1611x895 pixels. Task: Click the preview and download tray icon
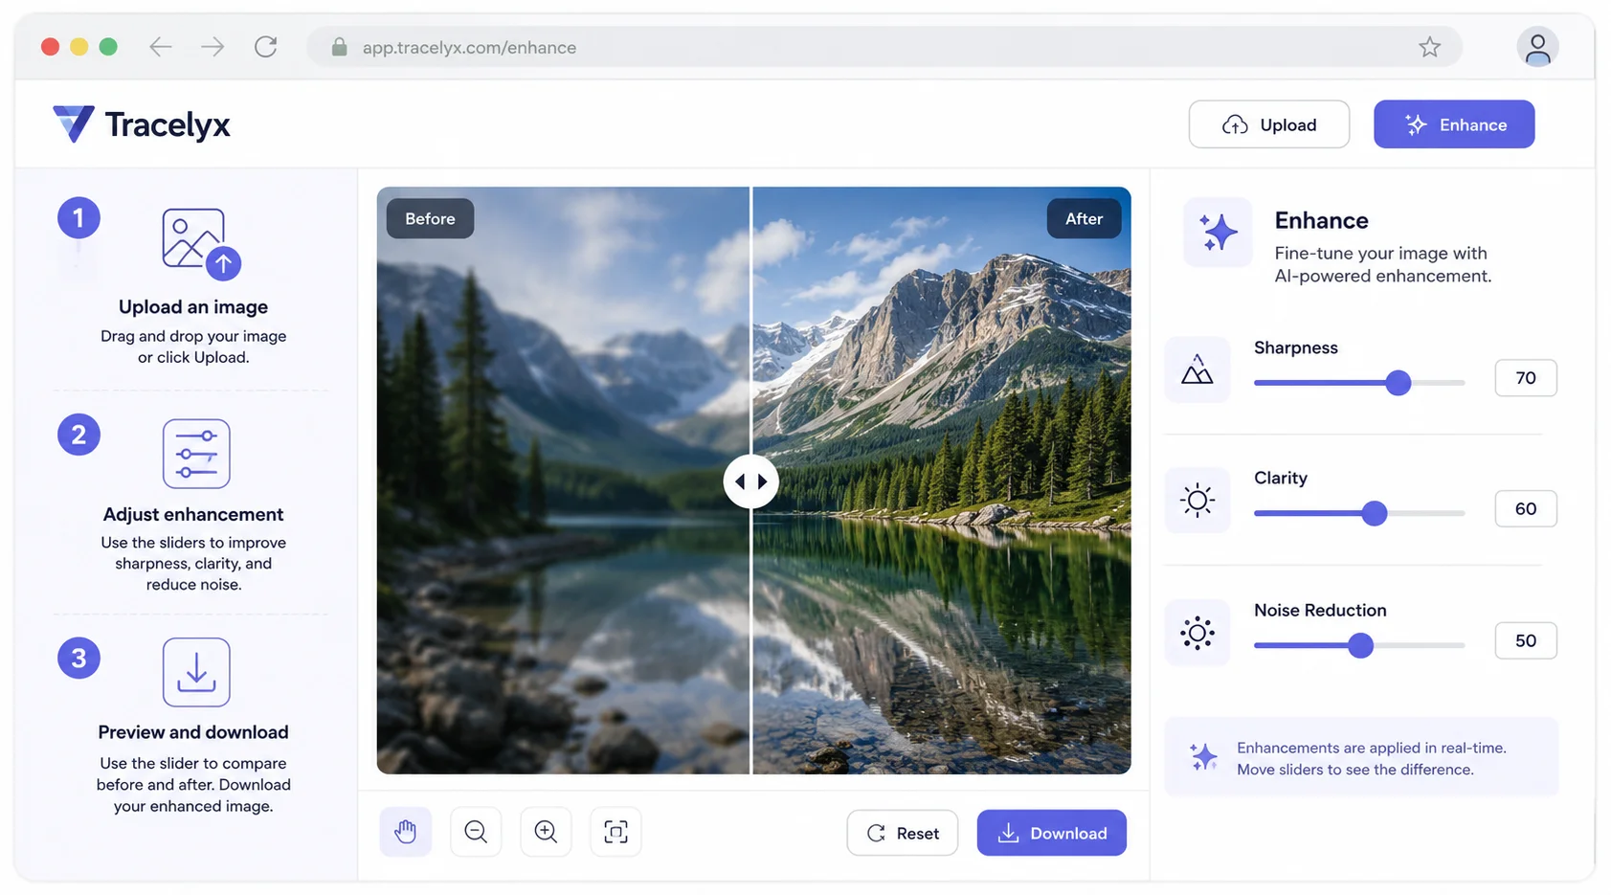click(196, 672)
